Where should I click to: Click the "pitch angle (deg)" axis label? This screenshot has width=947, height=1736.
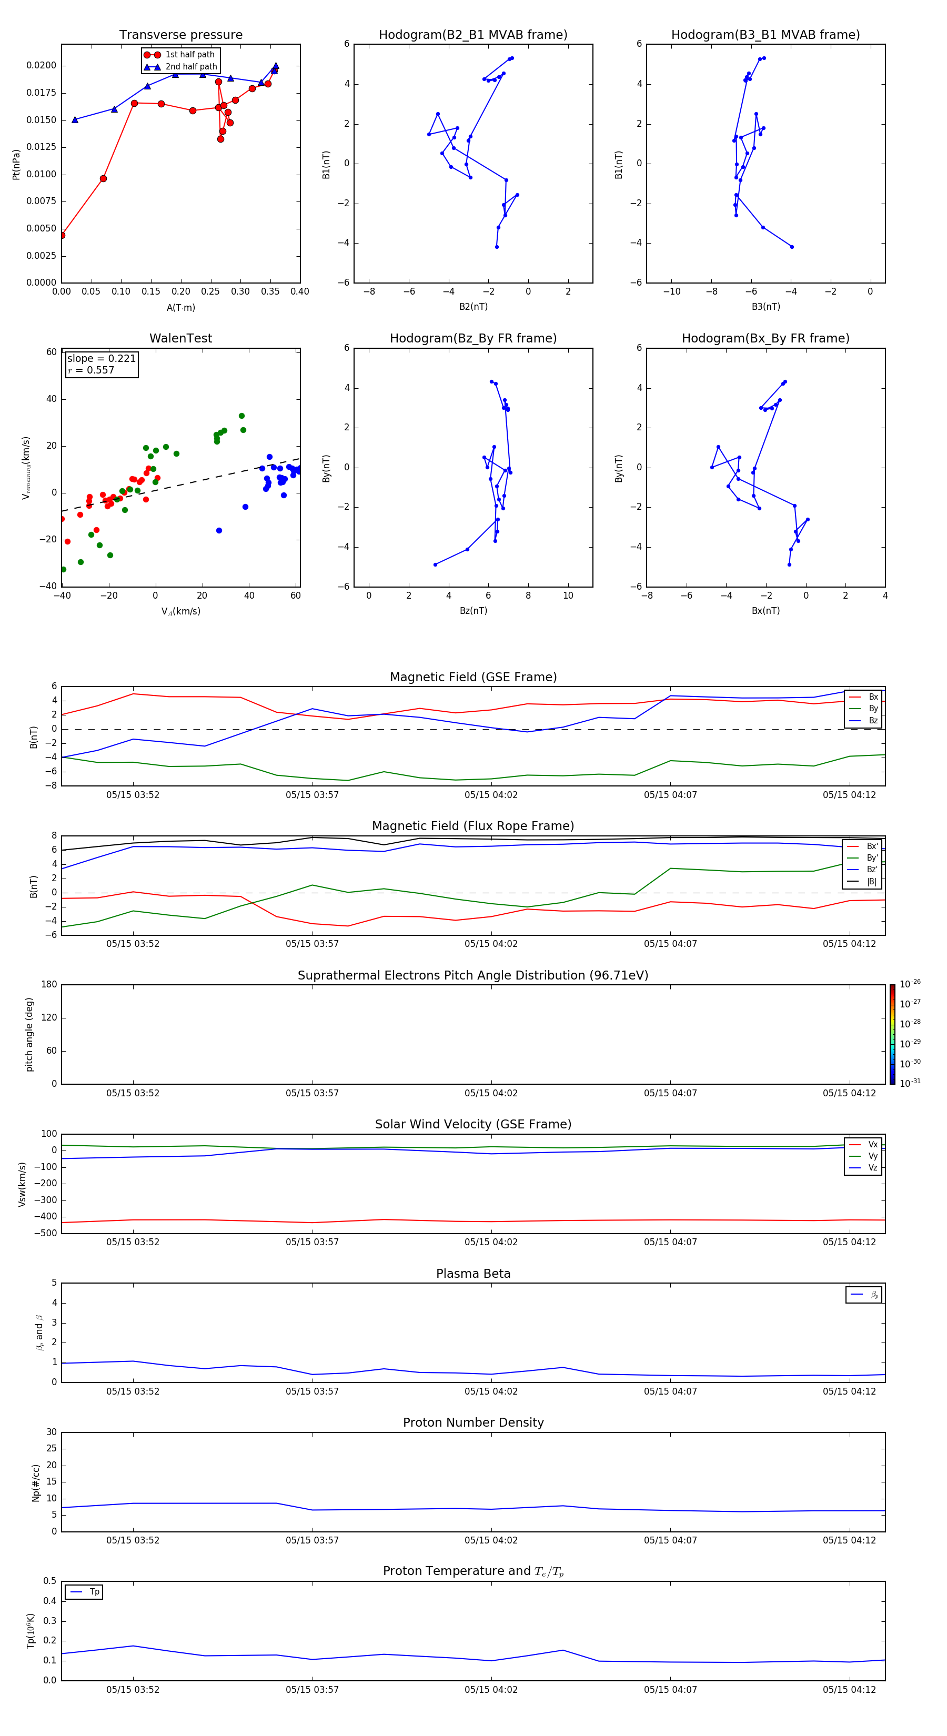(29, 1034)
